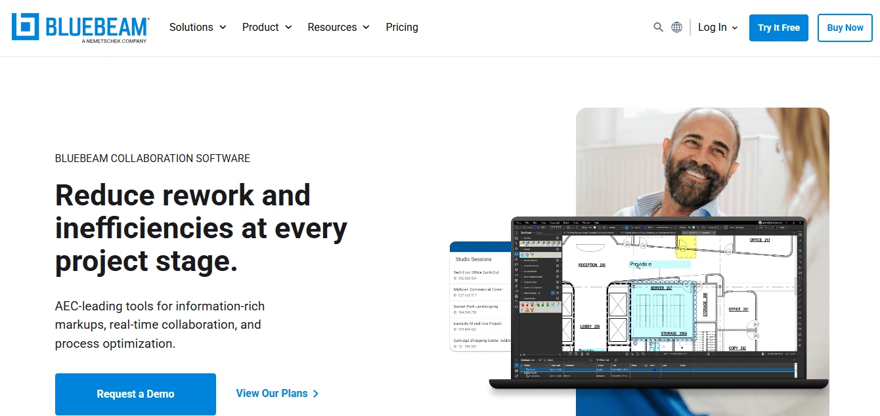Screen dimensions: 880x416
Task: Click the Bluebeam logo in the header
Action: pyautogui.click(x=80, y=28)
